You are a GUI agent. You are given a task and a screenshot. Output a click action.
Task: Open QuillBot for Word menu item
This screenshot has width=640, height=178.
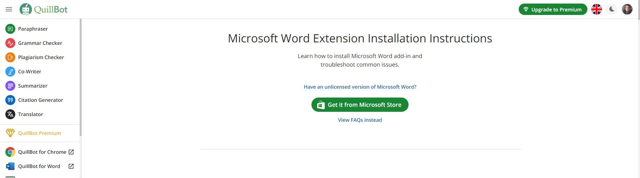click(x=39, y=166)
